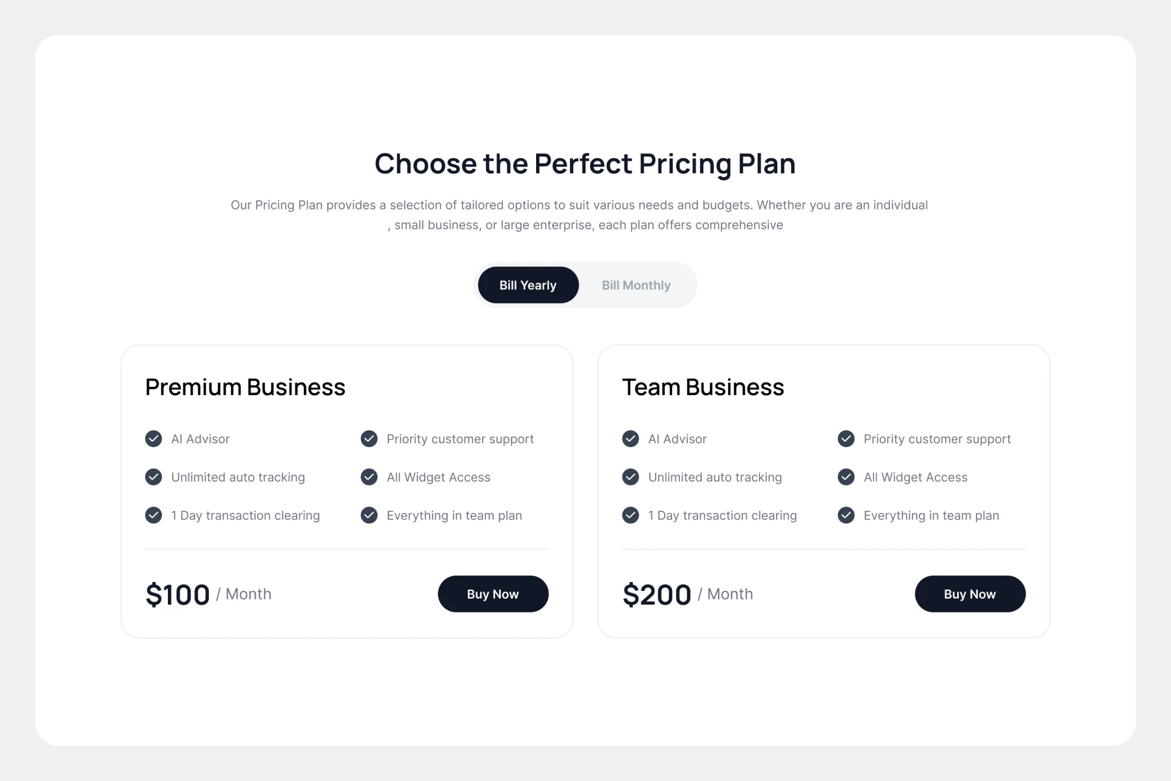Click checkmark beside Team Everything in team plan
This screenshot has height=781, width=1171.
[846, 515]
